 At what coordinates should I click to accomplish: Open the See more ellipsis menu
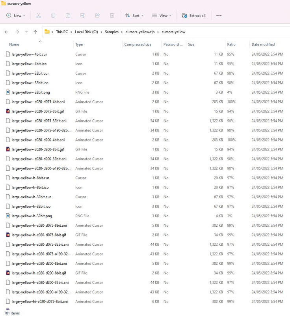pos(219,15)
